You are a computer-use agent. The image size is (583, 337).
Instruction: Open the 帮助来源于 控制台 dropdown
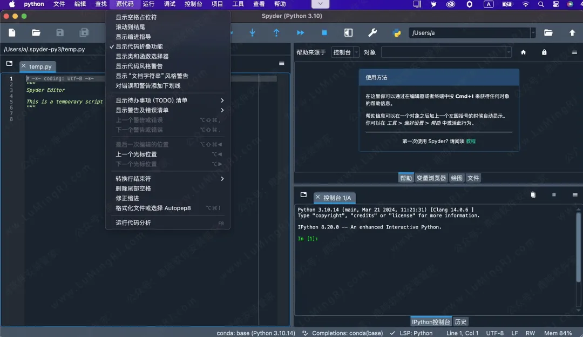(345, 52)
